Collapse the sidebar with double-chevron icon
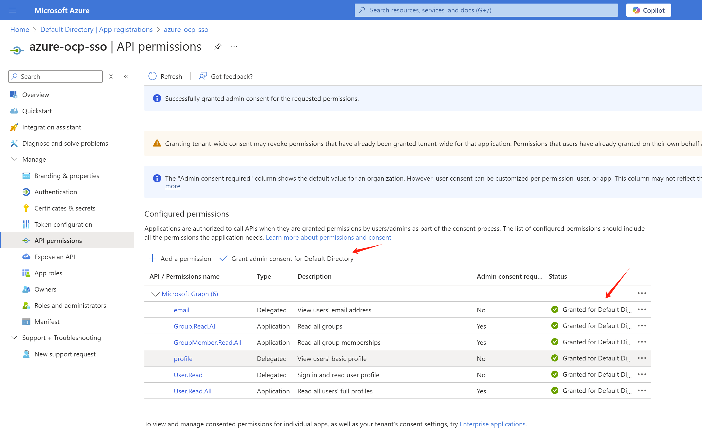 [126, 77]
